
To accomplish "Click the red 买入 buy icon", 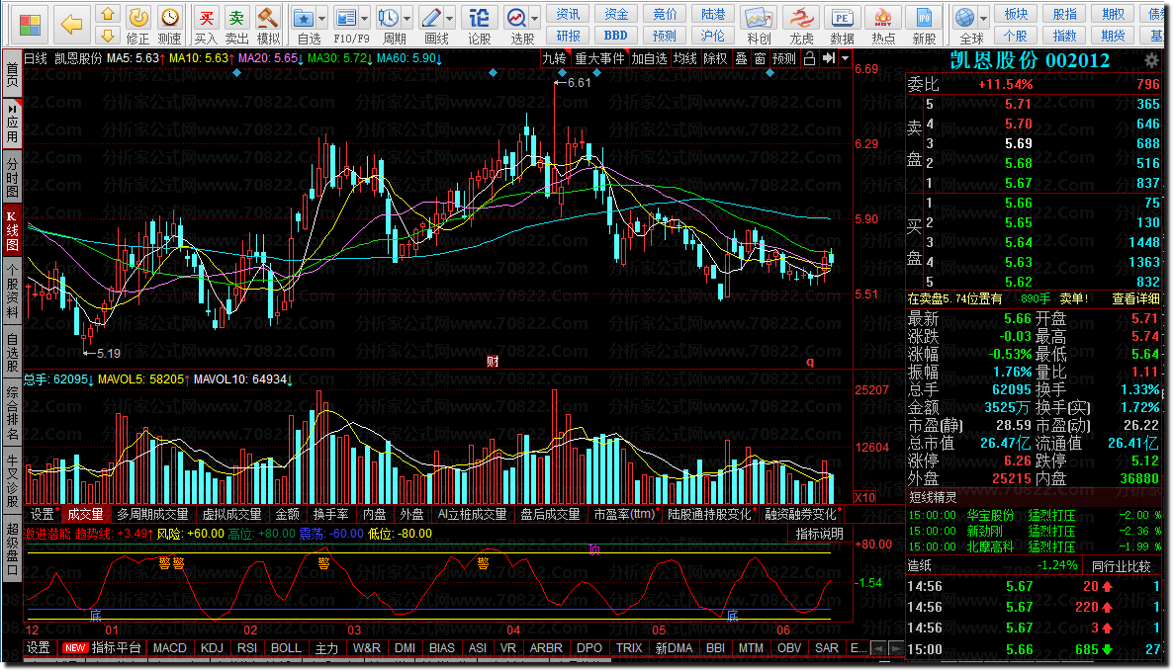I will 206,17.
